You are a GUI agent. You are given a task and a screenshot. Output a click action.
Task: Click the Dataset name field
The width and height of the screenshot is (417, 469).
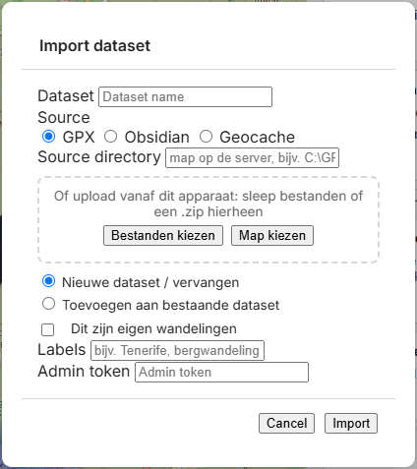[x=186, y=96]
